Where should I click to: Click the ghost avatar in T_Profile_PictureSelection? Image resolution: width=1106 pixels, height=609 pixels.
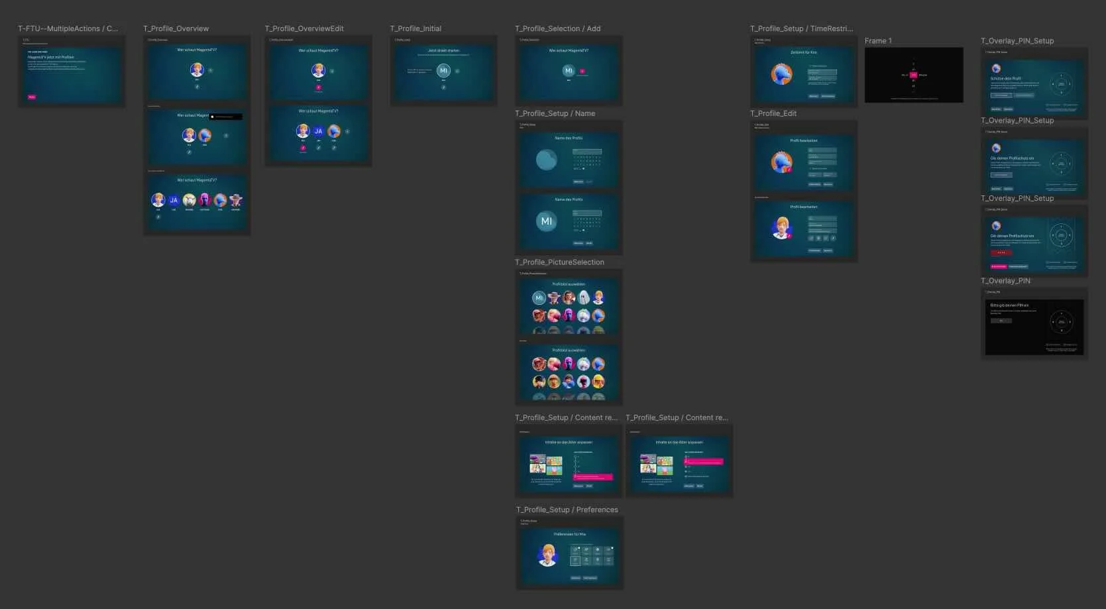[583, 298]
